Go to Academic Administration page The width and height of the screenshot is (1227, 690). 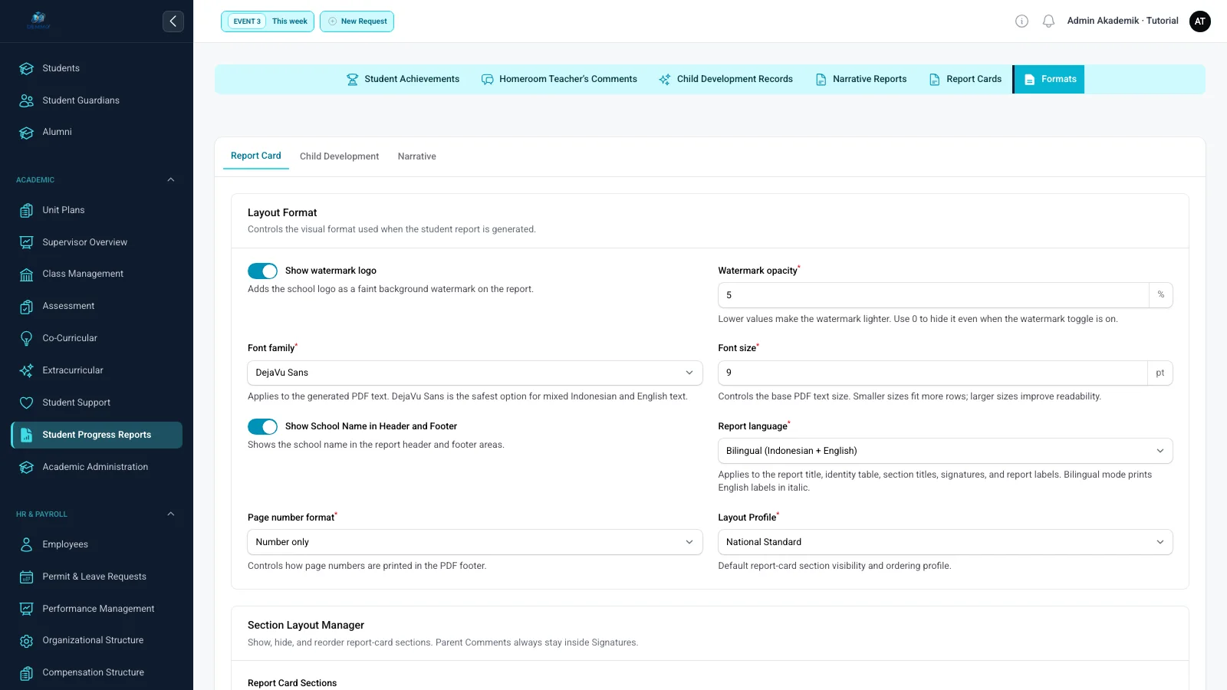pyautogui.click(x=97, y=467)
